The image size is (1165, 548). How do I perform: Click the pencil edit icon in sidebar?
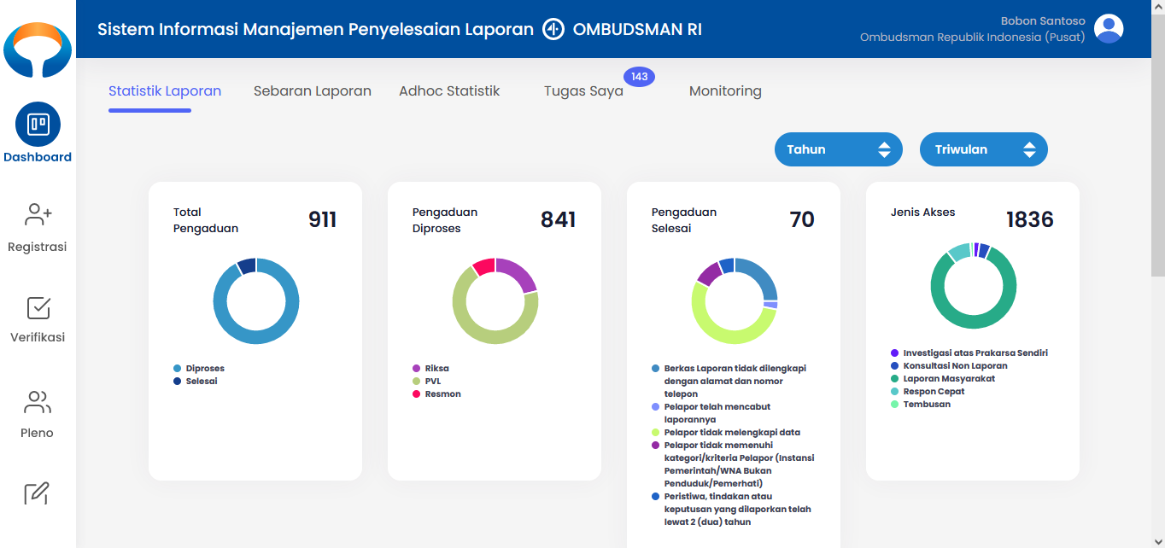tap(38, 493)
